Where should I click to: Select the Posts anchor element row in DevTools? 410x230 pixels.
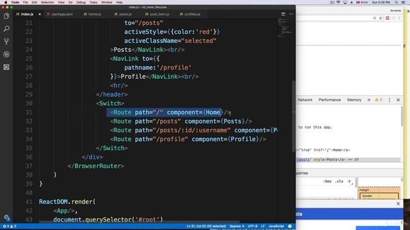point(348,160)
